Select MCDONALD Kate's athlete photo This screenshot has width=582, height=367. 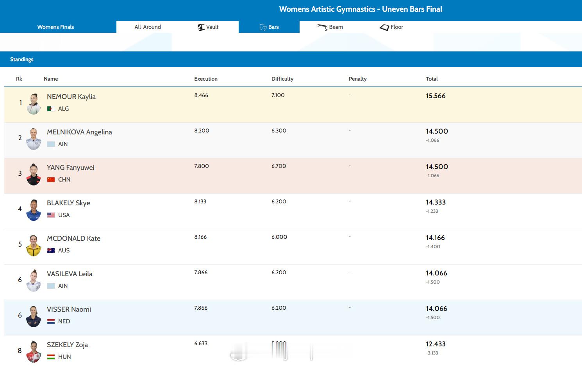[x=34, y=245]
